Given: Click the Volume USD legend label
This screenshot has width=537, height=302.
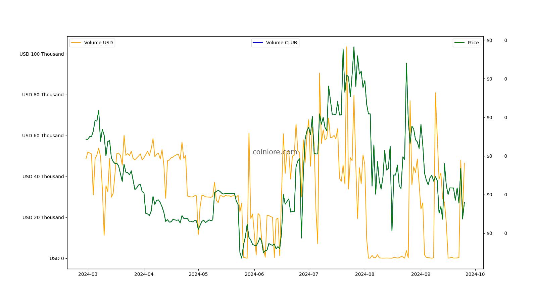Looking at the screenshot, I should coord(98,43).
